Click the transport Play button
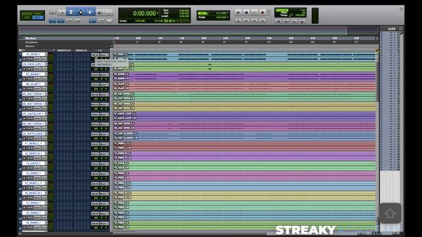This screenshot has height=237, width=422. pyautogui.click(x=255, y=13)
